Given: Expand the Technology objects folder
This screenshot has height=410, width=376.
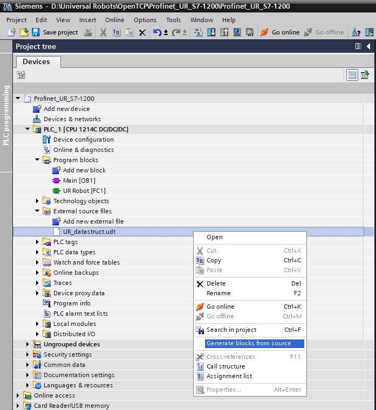Looking at the screenshot, I should (37, 201).
